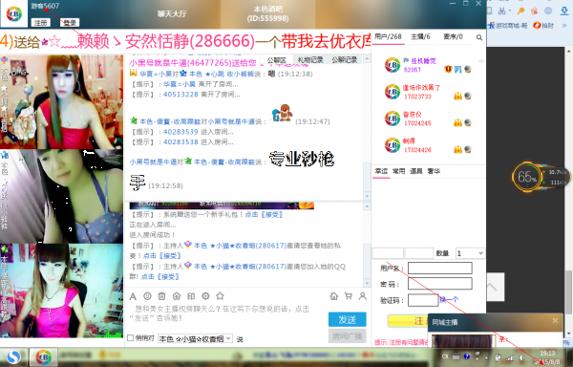Screen dimensions: 573x367
Task: Select the 公聊记录 tab
Action: pos(345,60)
